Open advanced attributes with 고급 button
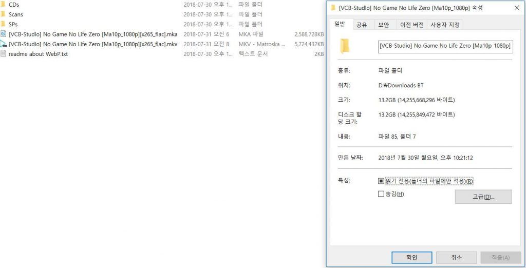526x268 pixels. (x=483, y=197)
